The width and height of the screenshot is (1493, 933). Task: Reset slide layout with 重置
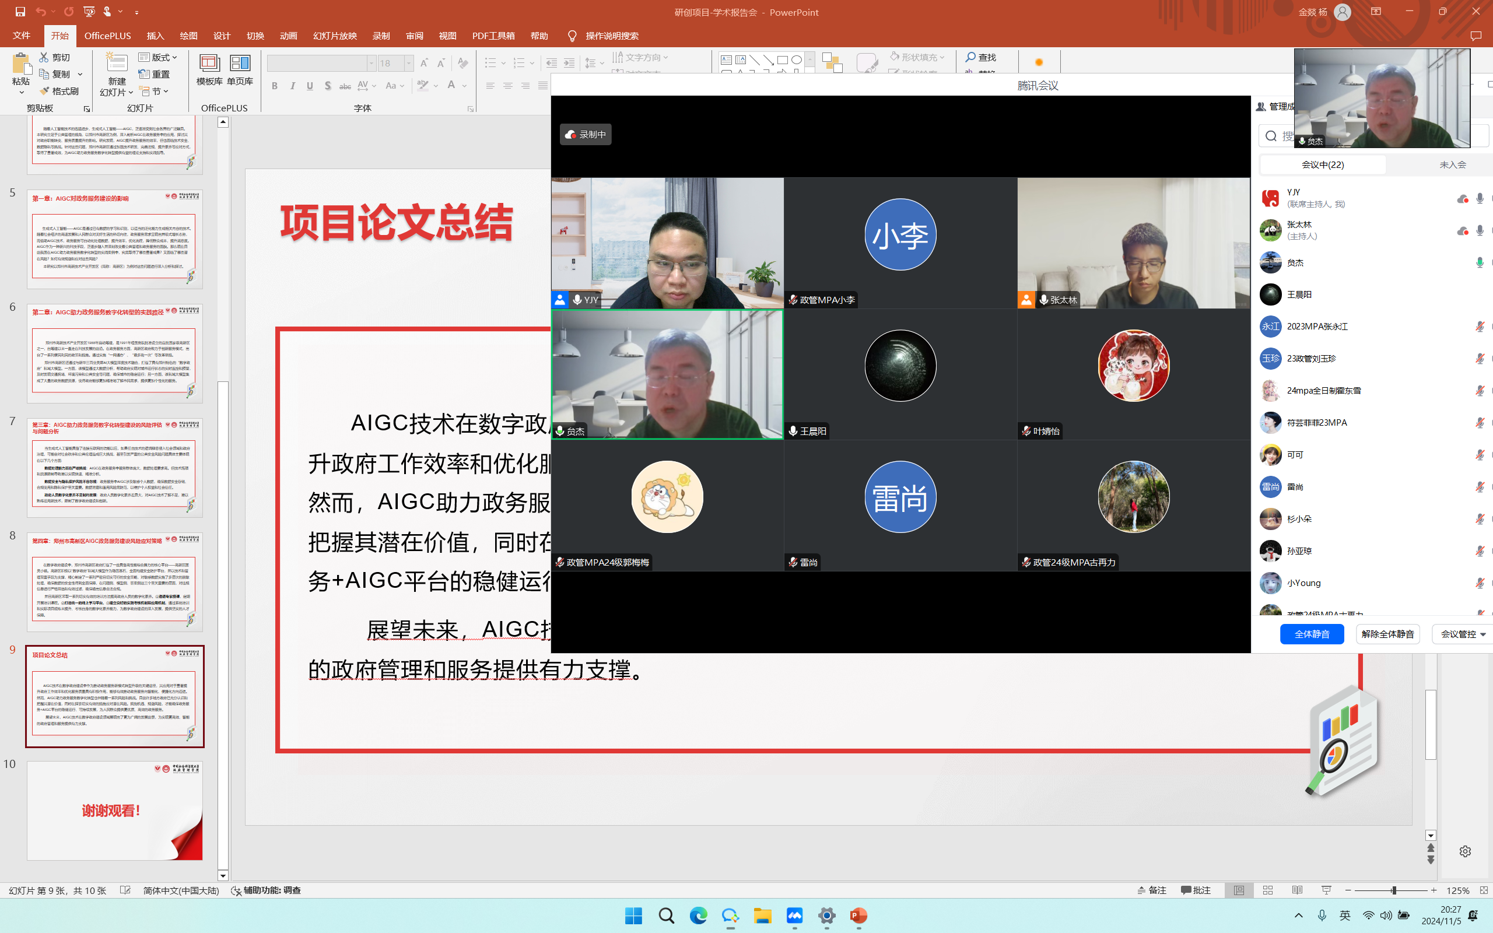click(154, 74)
